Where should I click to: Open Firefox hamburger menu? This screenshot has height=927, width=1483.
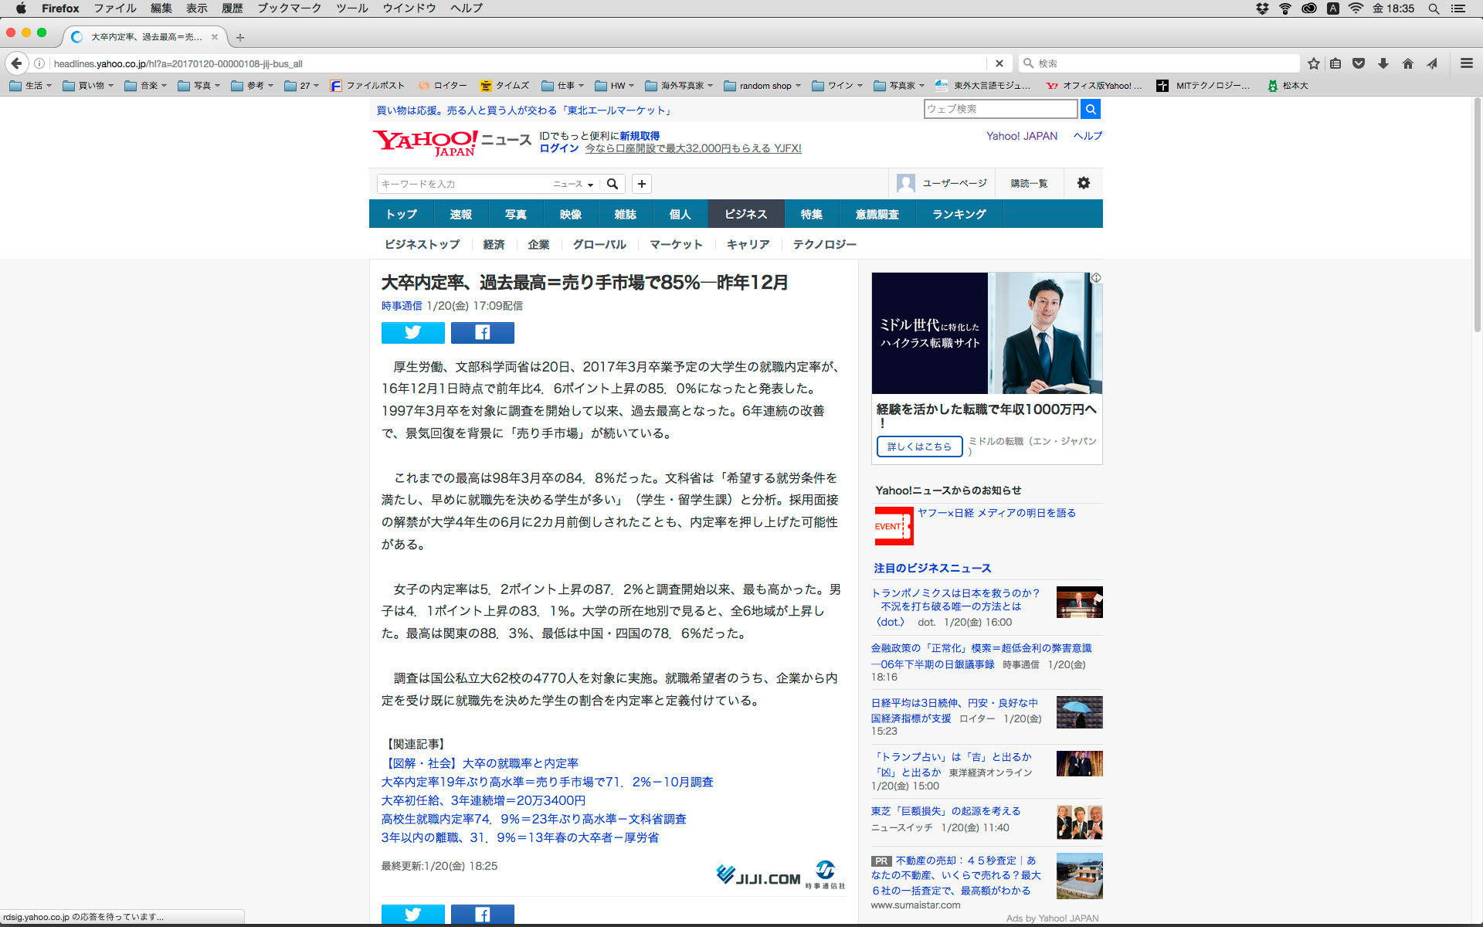[1466, 63]
